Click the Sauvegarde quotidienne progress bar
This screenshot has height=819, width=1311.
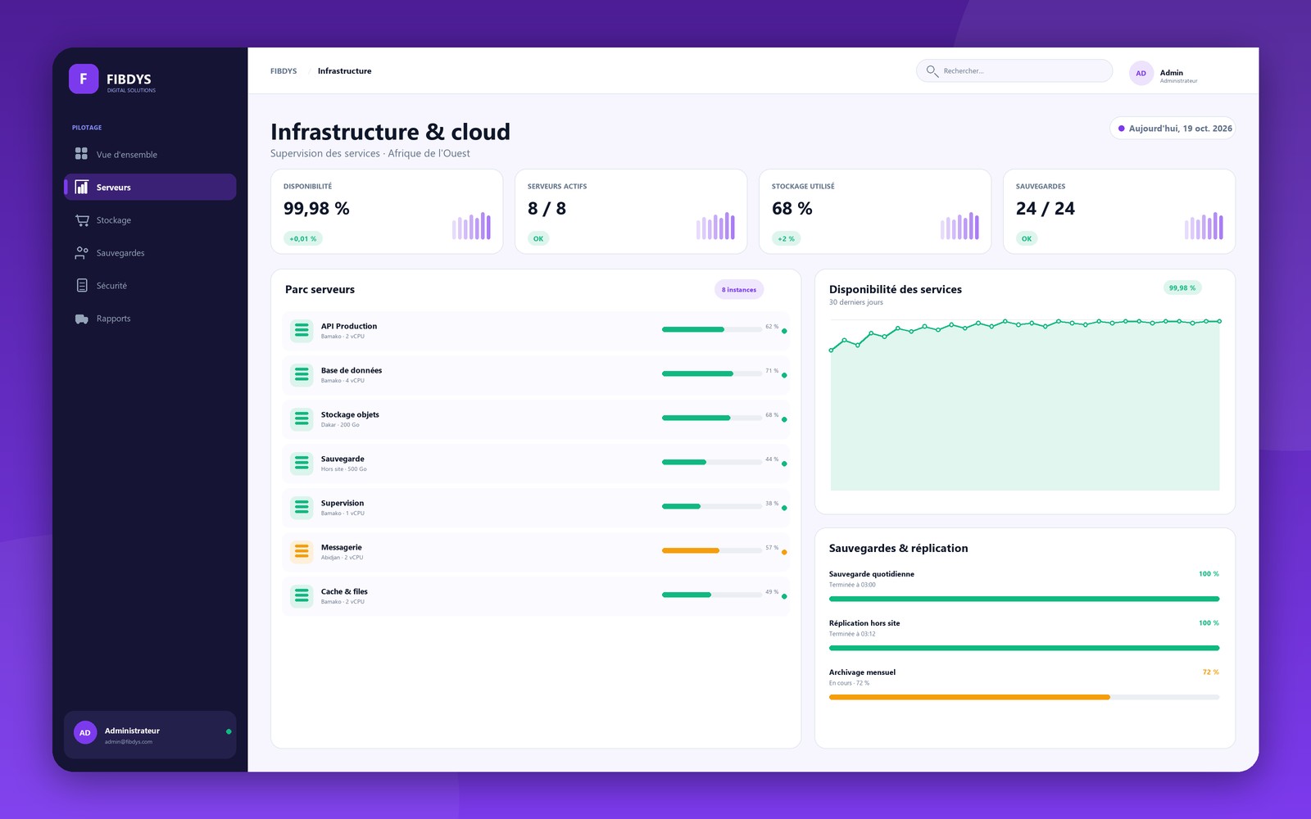tap(1024, 599)
